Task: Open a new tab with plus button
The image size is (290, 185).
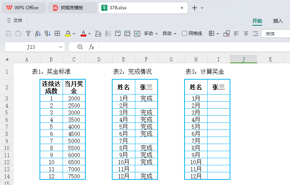Action: (195, 8)
